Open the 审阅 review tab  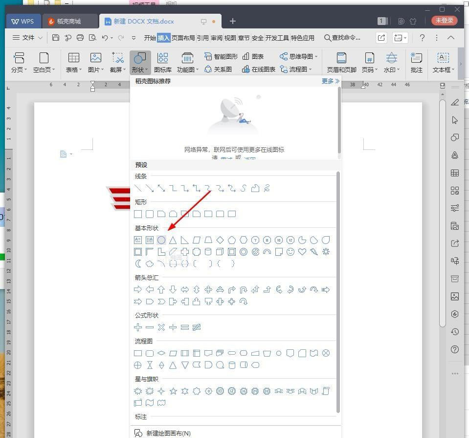coord(216,38)
